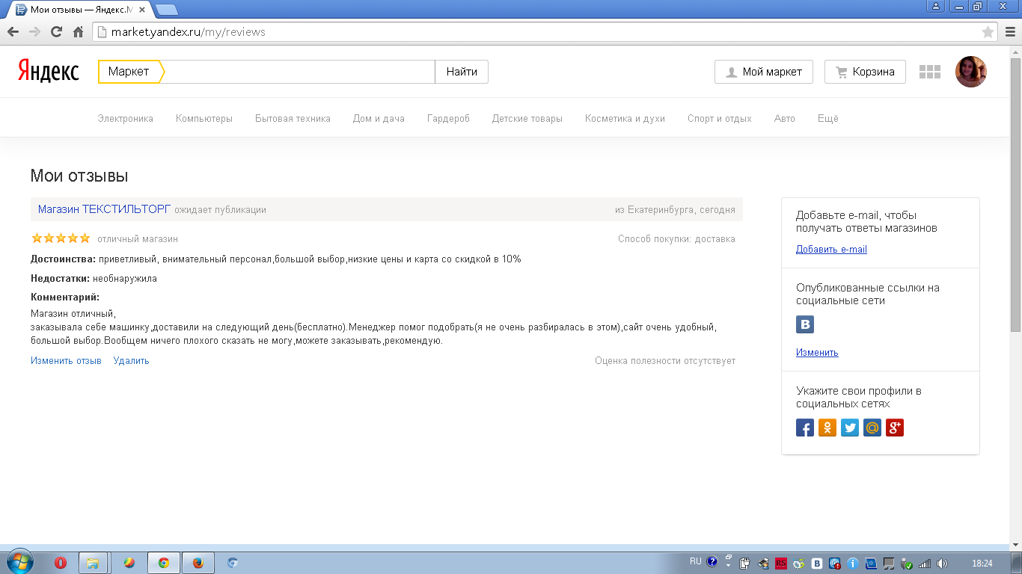Open the Детские товары category
The image size is (1022, 574).
527,118
